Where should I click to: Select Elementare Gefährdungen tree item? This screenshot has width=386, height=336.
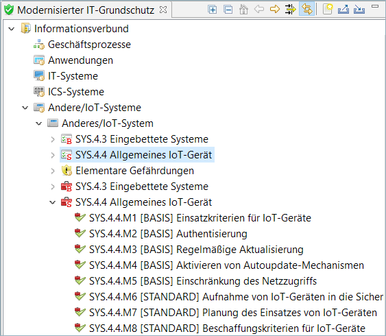click(134, 171)
